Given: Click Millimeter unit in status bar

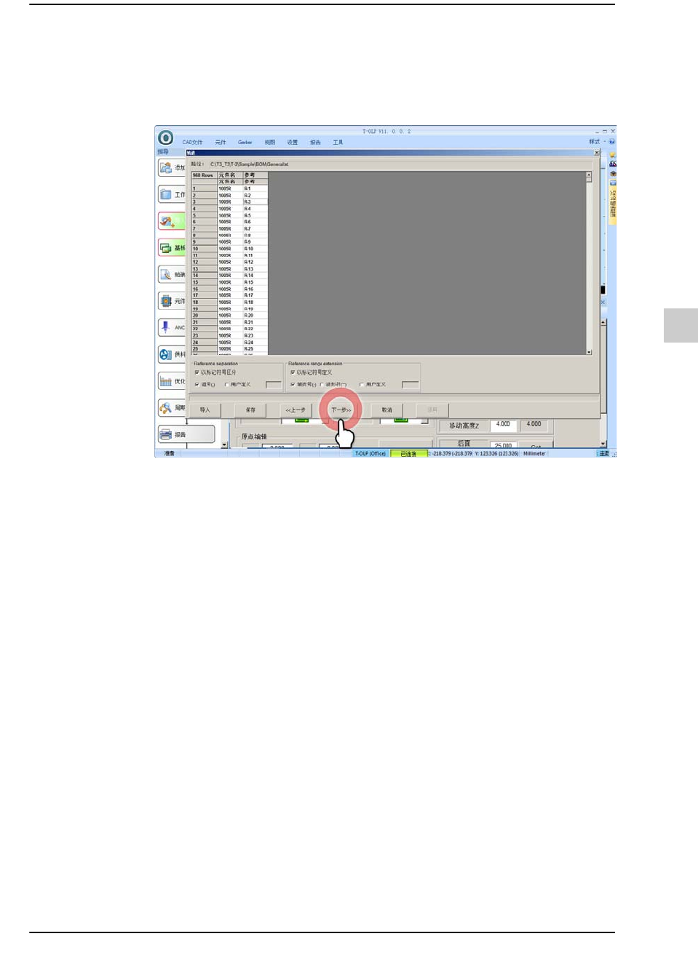Looking at the screenshot, I should tap(534, 454).
